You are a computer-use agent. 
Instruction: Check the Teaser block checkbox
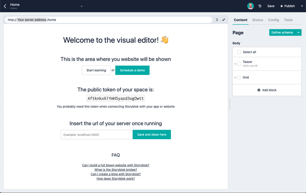click(x=239, y=64)
